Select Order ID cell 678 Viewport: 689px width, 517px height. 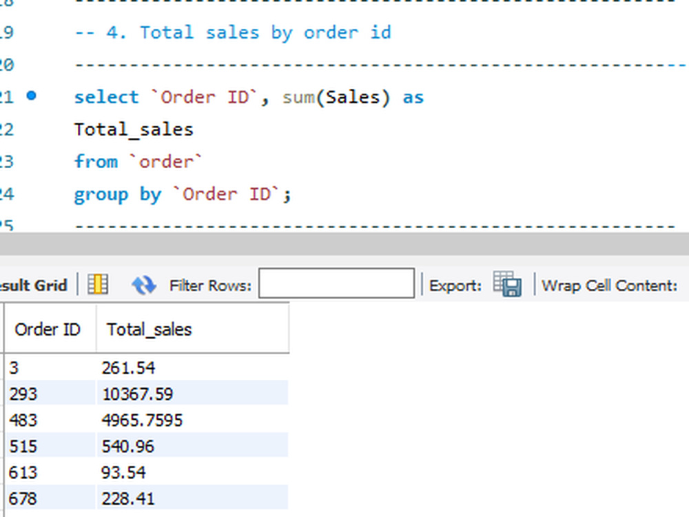point(50,498)
